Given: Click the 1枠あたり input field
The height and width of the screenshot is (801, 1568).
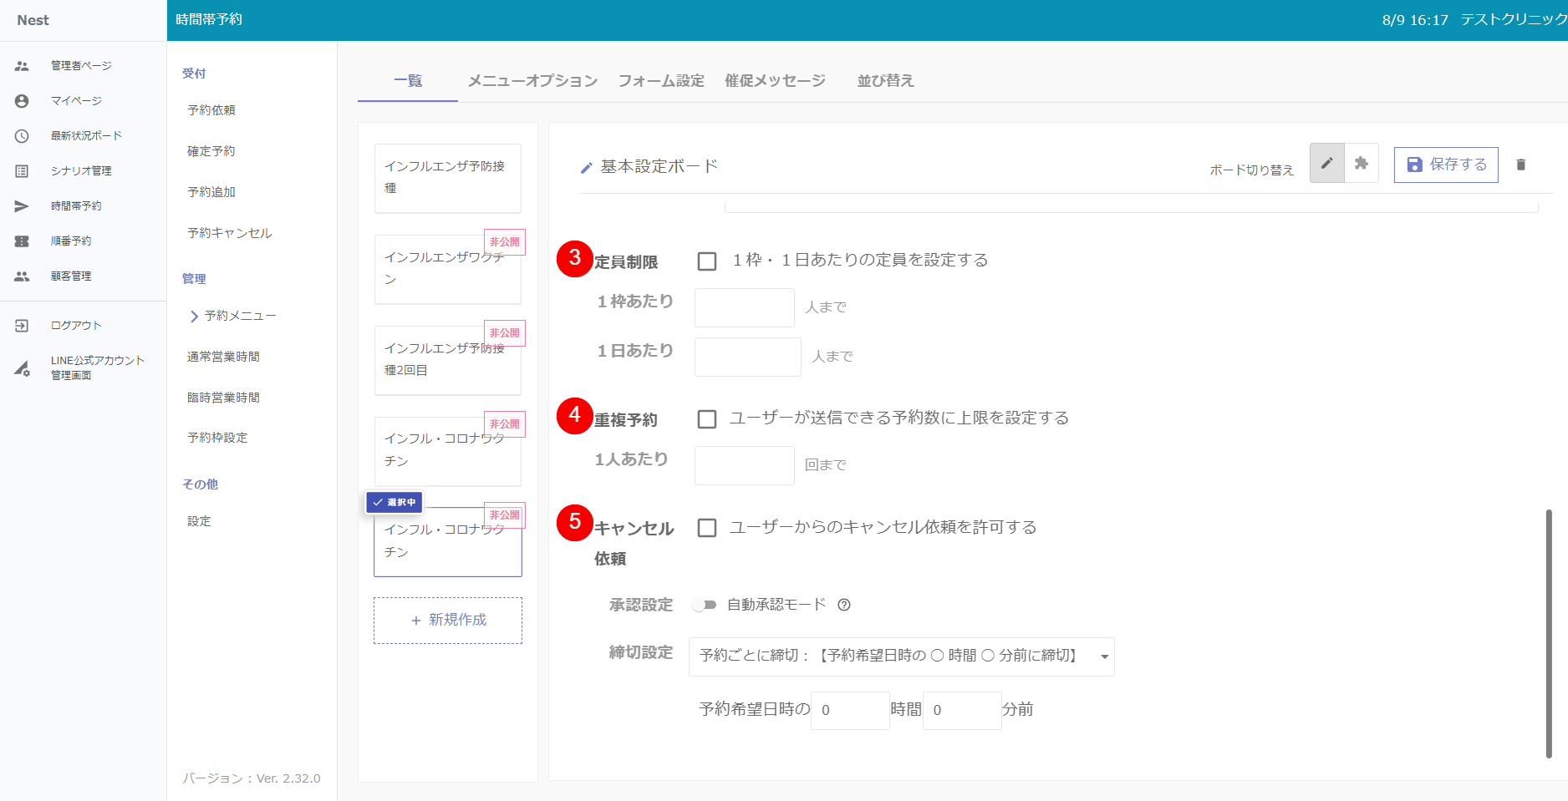Looking at the screenshot, I should click(744, 307).
